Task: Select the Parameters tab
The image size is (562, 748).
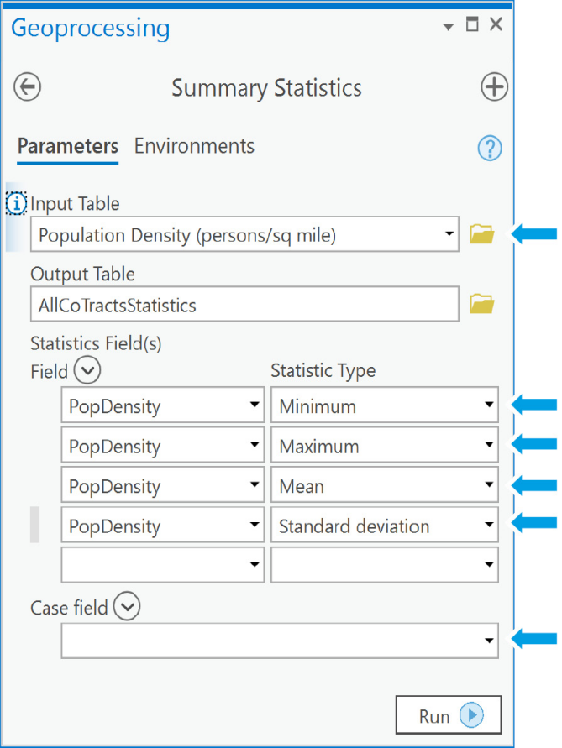Action: (68, 146)
